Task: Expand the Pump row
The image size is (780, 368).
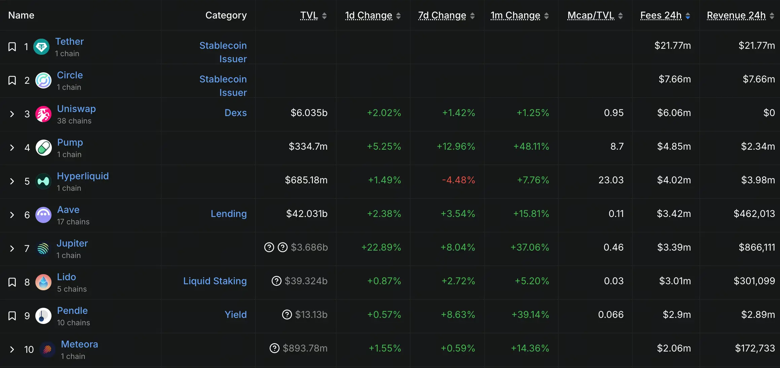Action: point(12,148)
